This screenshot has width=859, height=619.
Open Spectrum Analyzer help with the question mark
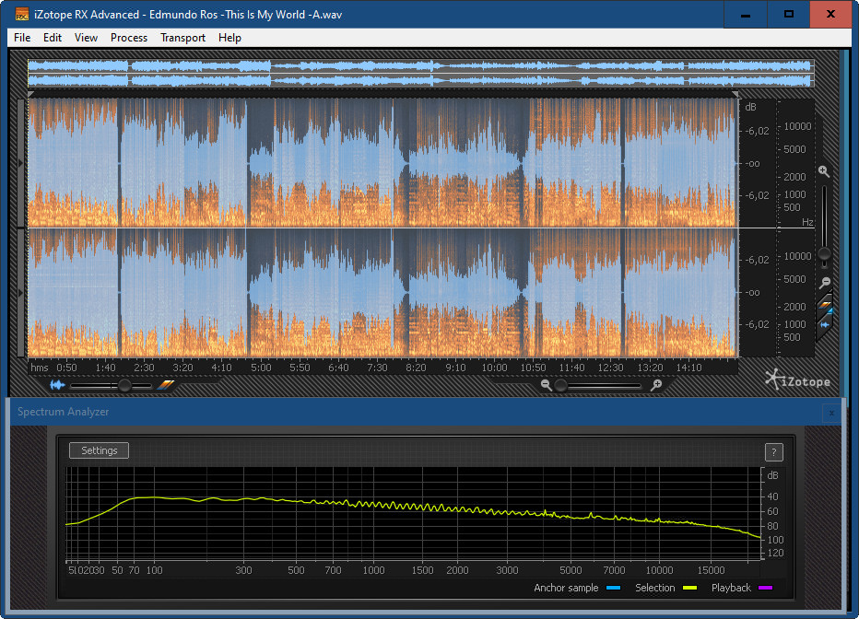pyautogui.click(x=773, y=451)
